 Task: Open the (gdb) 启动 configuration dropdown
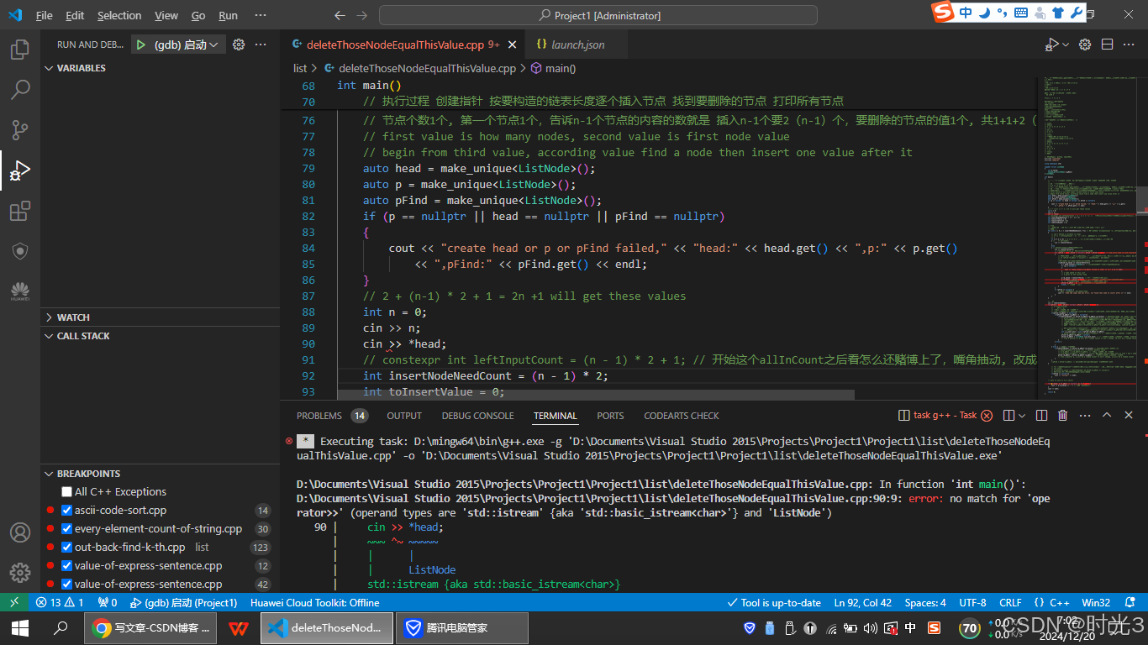(x=187, y=45)
